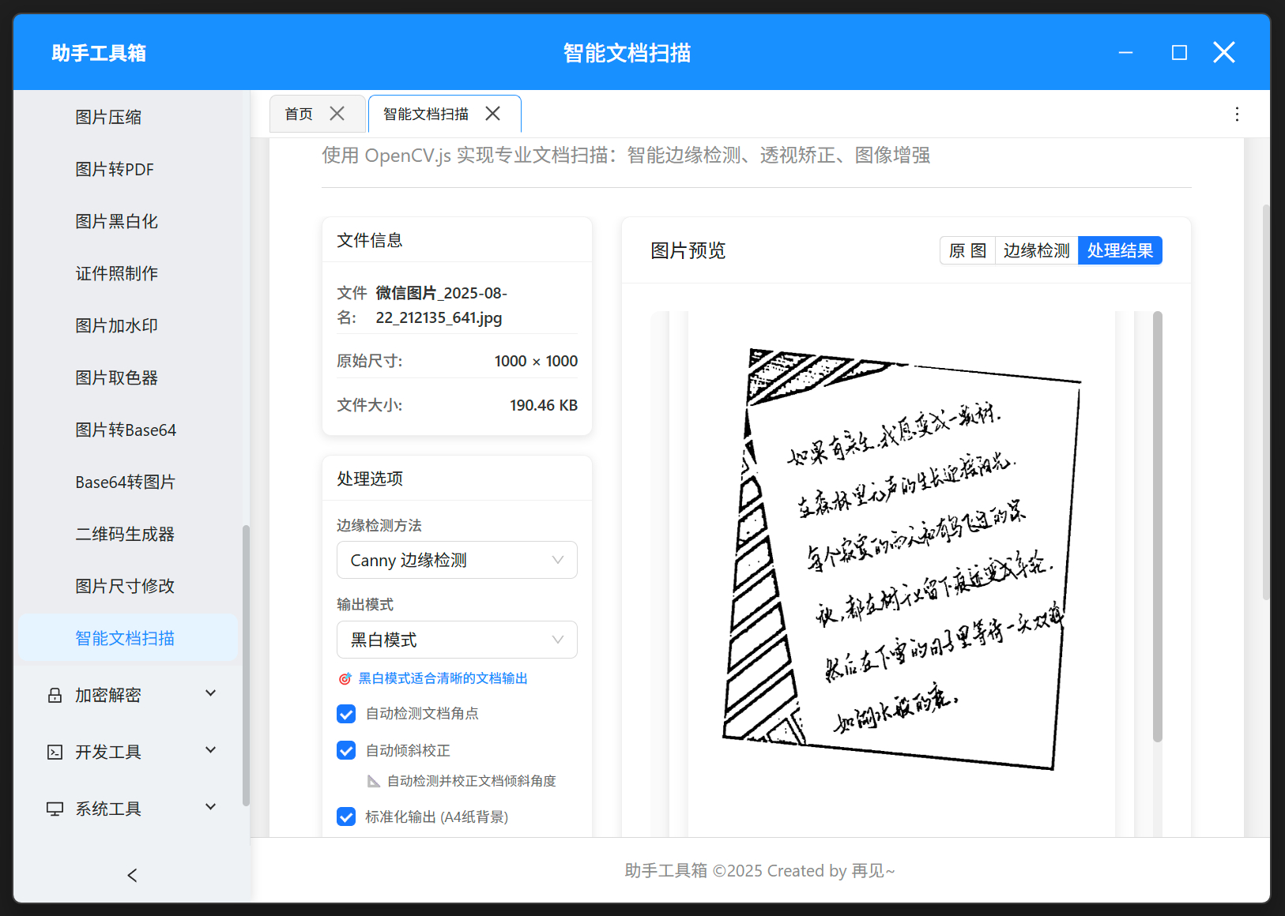Click the 1000 × 1000 size value
The width and height of the screenshot is (1285, 916).
click(536, 361)
